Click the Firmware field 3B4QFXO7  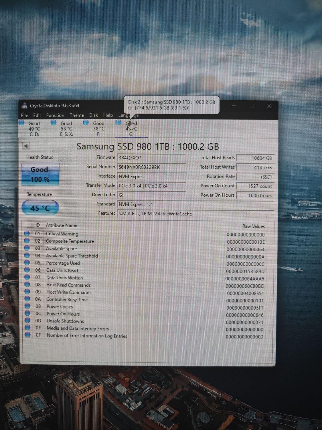[x=151, y=158]
